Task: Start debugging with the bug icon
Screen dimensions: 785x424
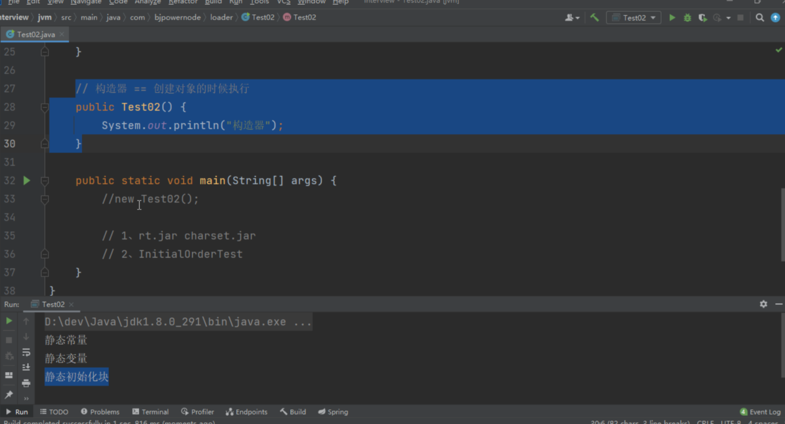Action: click(x=687, y=17)
